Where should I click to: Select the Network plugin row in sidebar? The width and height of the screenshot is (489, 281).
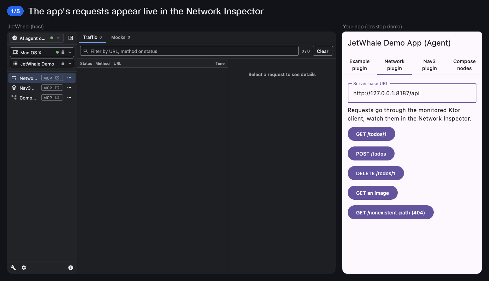pyautogui.click(x=42, y=78)
